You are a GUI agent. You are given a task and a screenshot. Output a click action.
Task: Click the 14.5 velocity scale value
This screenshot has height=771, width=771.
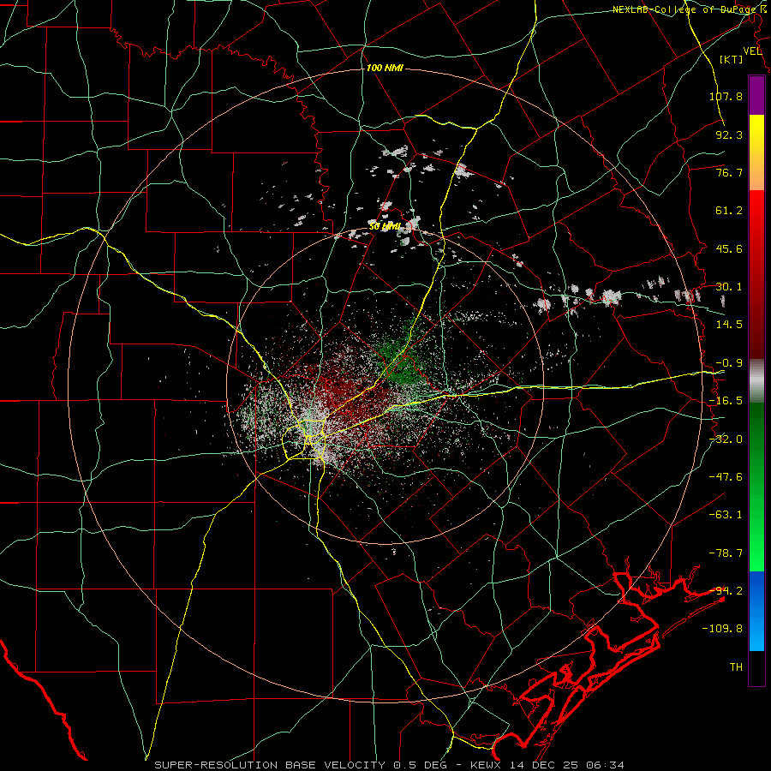click(729, 325)
